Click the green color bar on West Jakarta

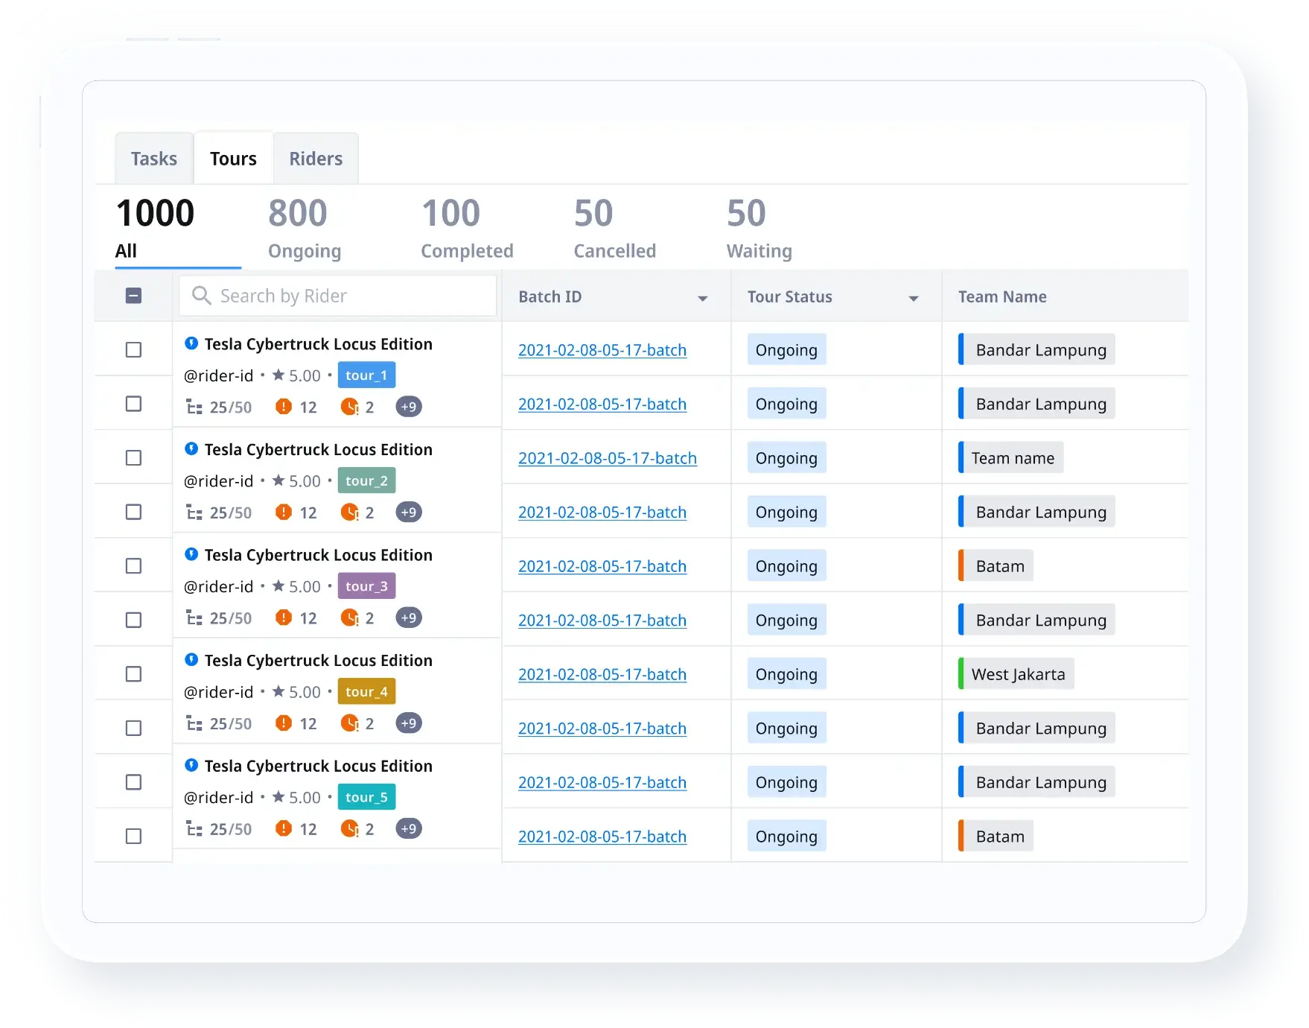click(961, 673)
